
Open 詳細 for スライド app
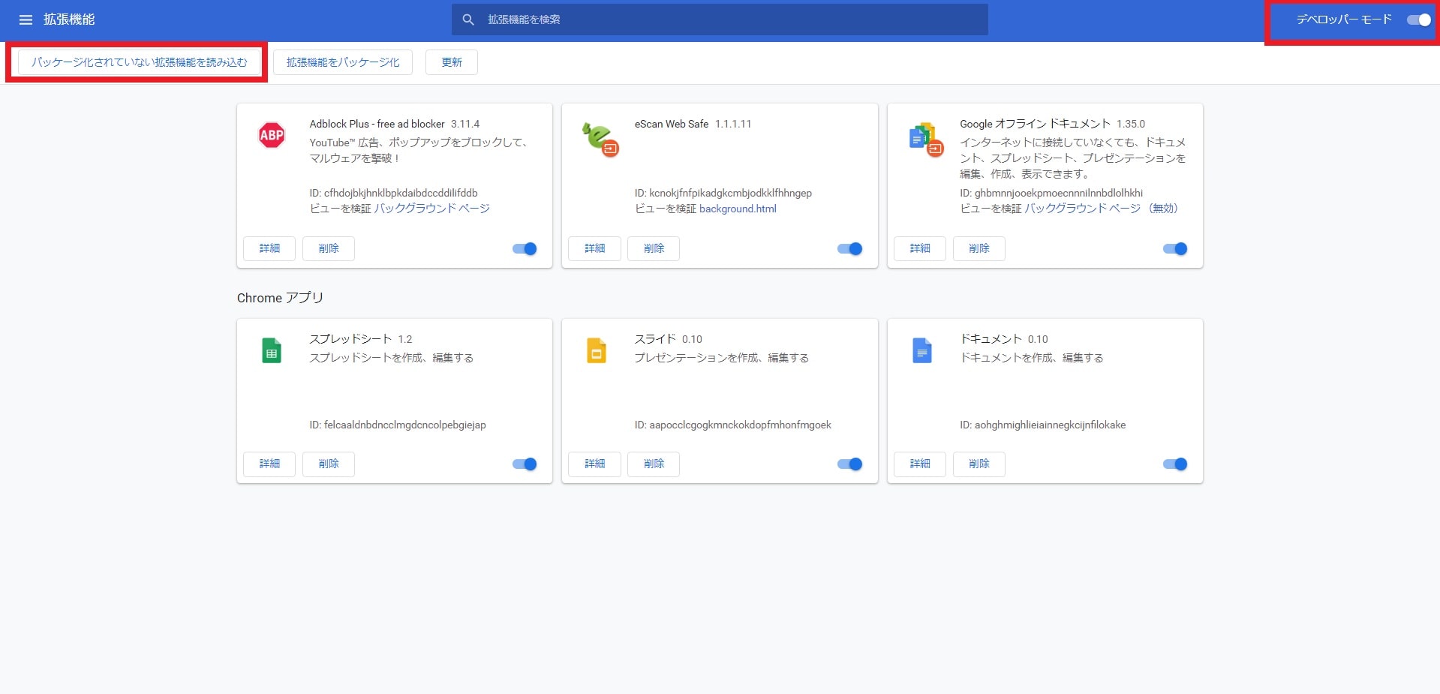click(x=594, y=464)
